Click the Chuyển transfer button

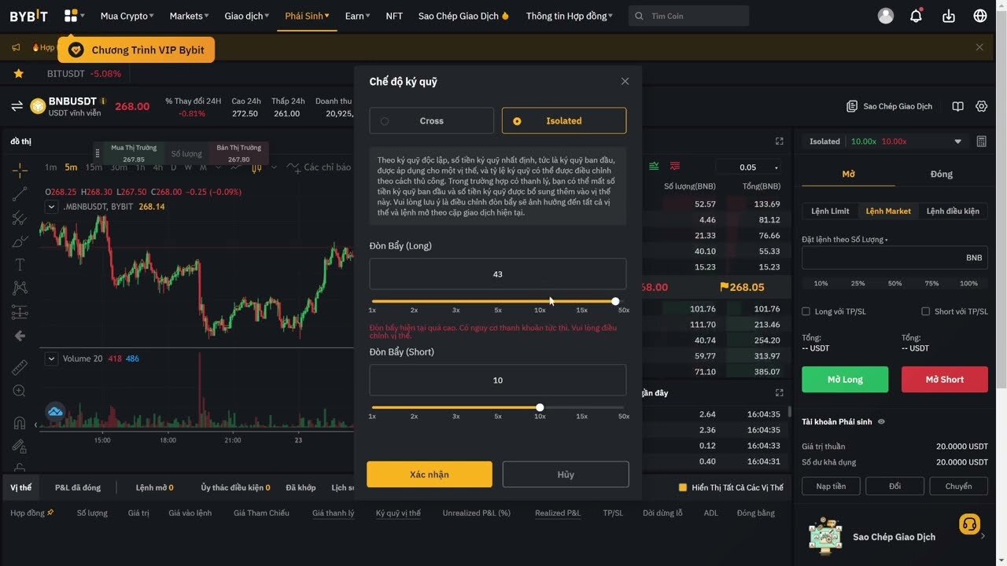[958, 486]
